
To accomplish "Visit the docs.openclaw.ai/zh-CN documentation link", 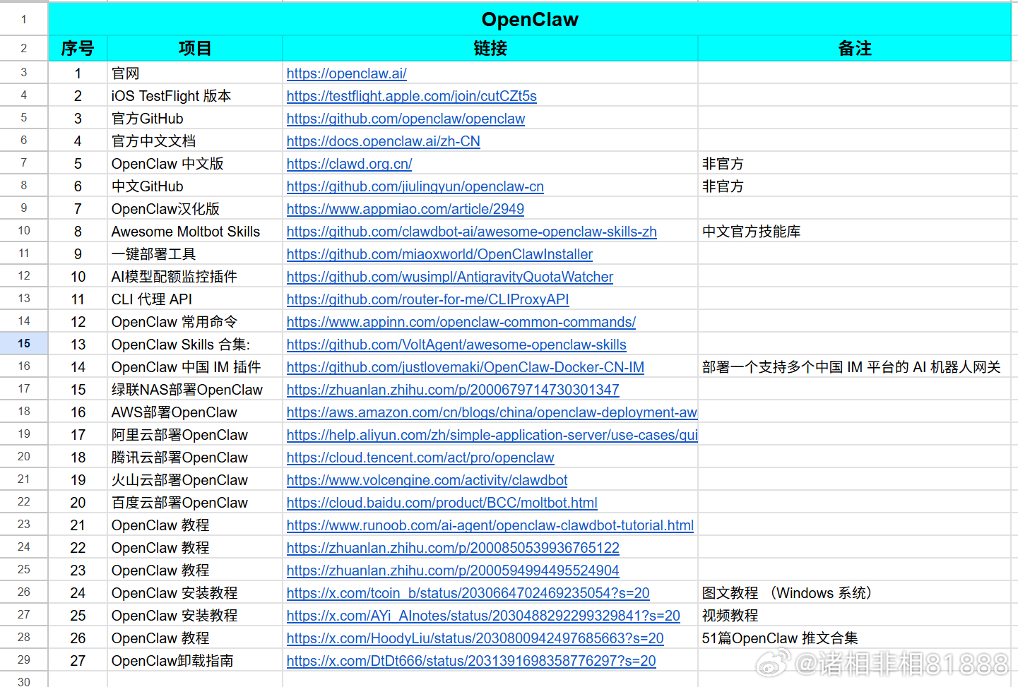I will (384, 141).
